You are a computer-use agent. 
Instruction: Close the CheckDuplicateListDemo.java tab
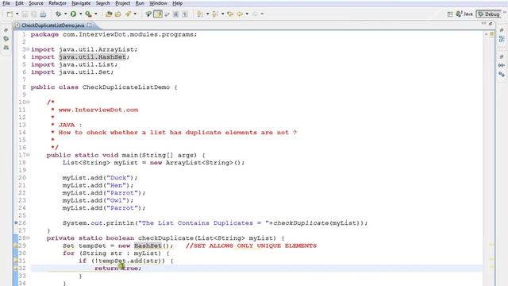90,25
